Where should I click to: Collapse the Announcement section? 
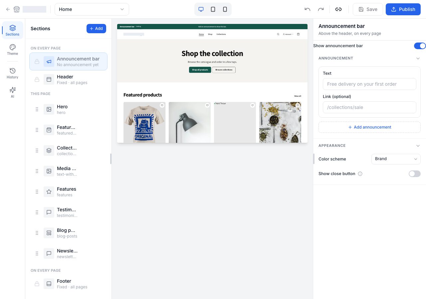[418, 58]
